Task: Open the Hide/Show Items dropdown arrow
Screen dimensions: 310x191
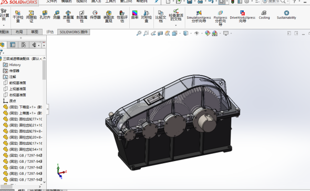Action: (x=202, y=34)
